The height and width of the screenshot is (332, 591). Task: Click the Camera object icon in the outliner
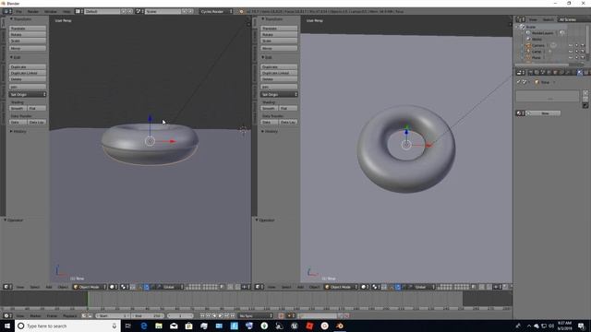[x=528, y=45]
